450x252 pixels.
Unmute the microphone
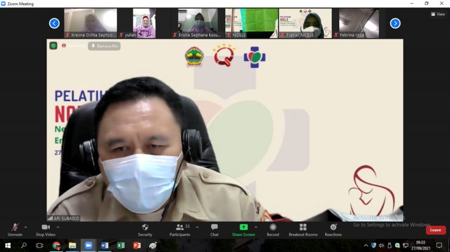[x=15, y=230]
